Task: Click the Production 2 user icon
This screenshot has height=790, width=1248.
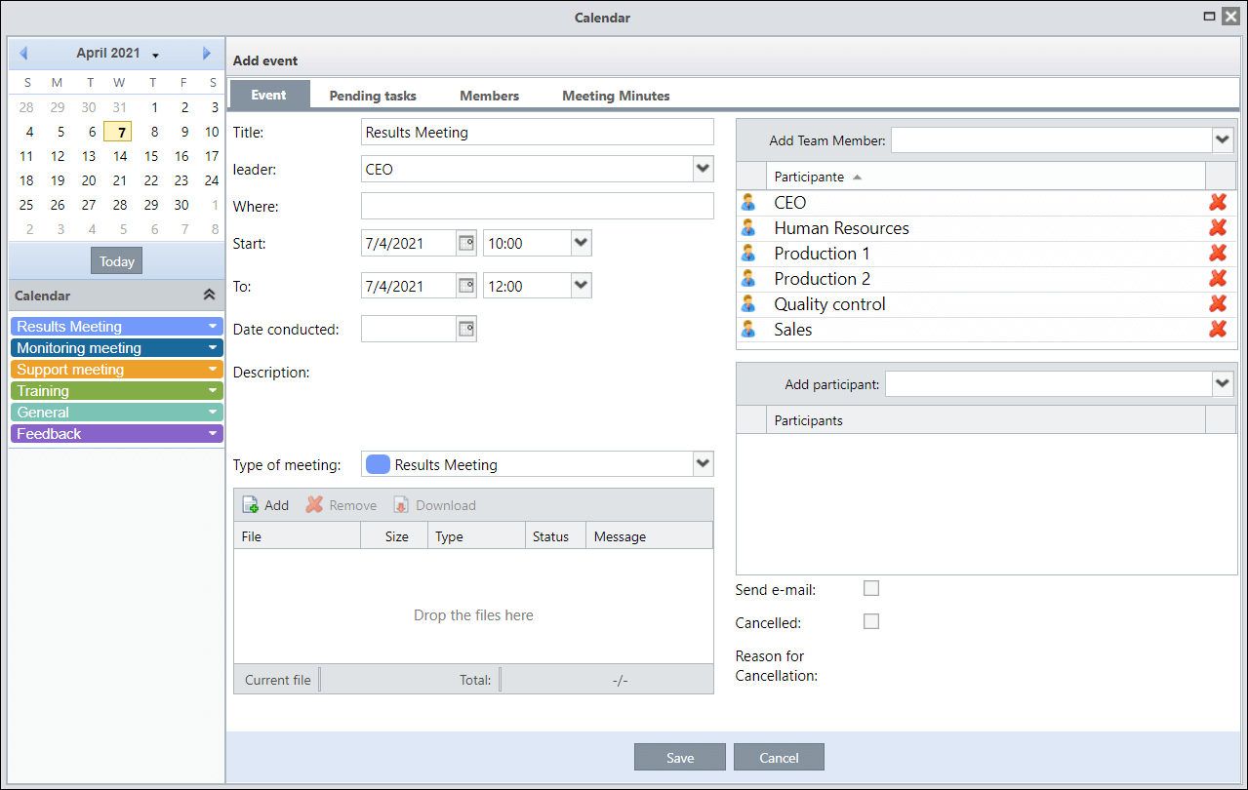Action: pyautogui.click(x=748, y=279)
